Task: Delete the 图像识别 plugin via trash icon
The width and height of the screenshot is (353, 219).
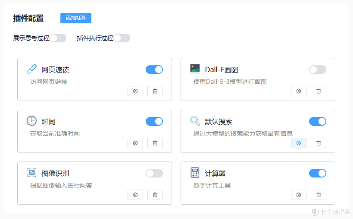Action: click(x=155, y=195)
